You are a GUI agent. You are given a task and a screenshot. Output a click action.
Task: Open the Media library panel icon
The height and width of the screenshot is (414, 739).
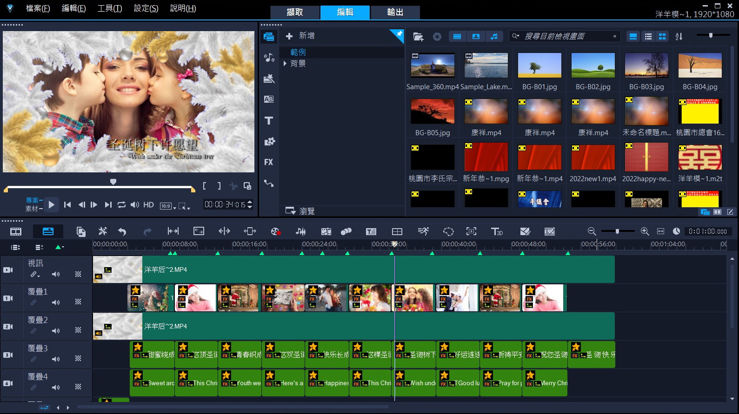[x=269, y=37]
